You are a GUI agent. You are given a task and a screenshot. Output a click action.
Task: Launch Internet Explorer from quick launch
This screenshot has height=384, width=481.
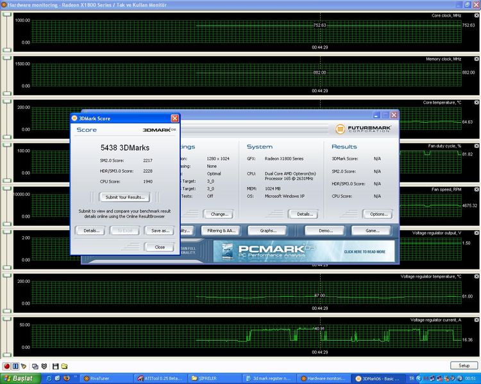tap(49, 378)
